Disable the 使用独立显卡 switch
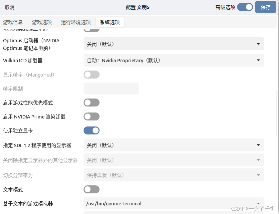 [92, 130]
